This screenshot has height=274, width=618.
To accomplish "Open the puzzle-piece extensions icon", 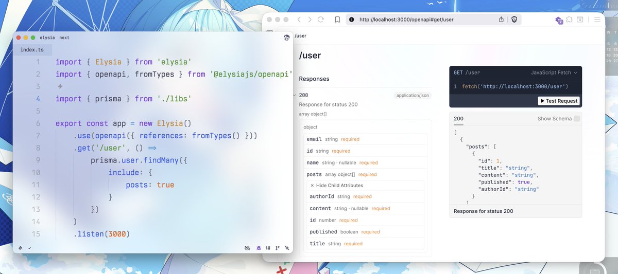I will [x=569, y=20].
